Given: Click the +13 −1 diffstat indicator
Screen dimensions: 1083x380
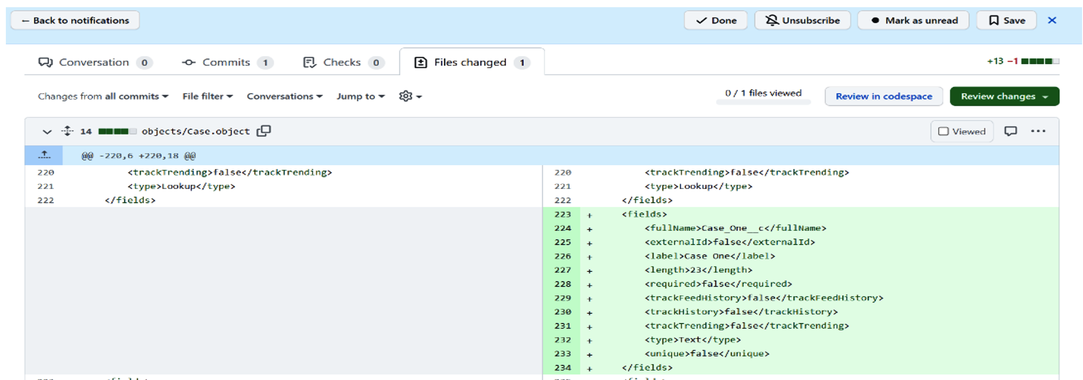Looking at the screenshot, I should [1022, 61].
